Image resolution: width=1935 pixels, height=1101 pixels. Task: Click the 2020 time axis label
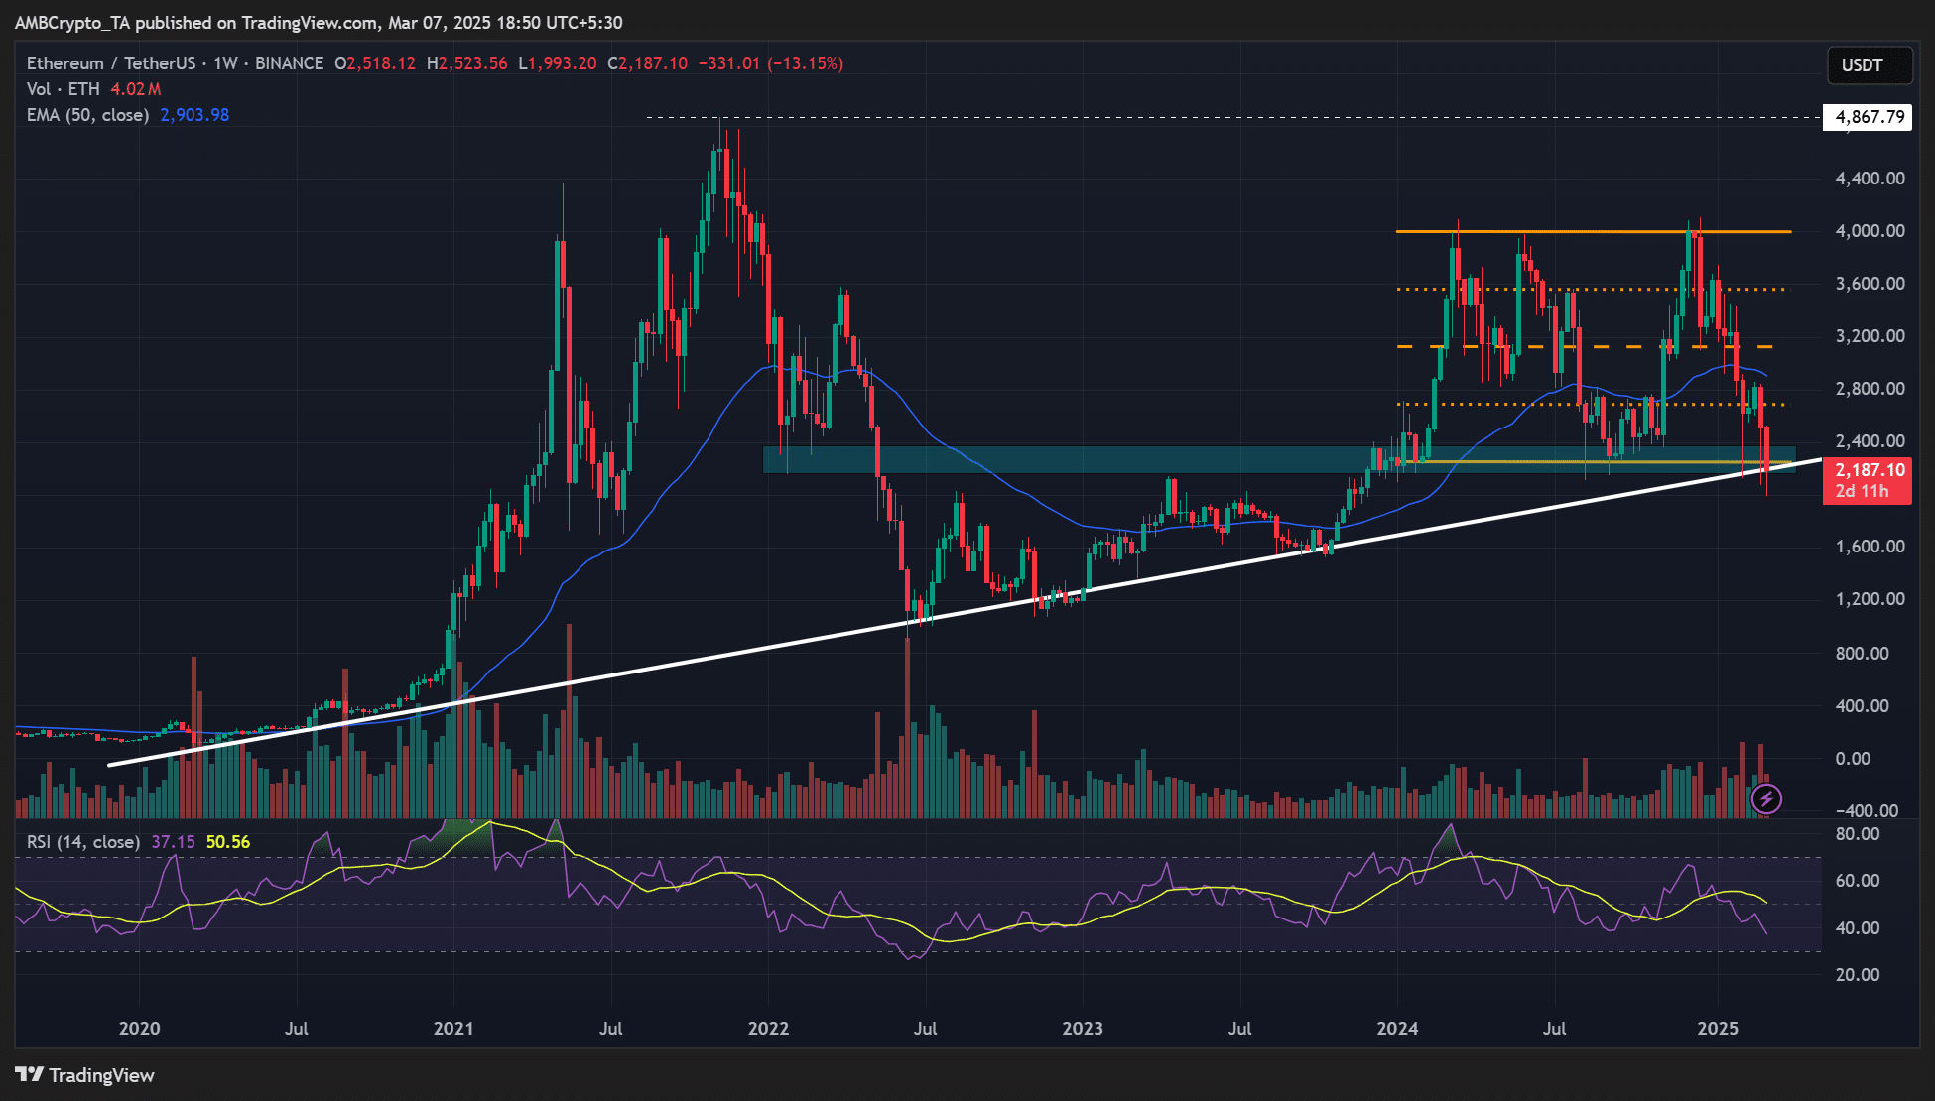click(x=140, y=1029)
